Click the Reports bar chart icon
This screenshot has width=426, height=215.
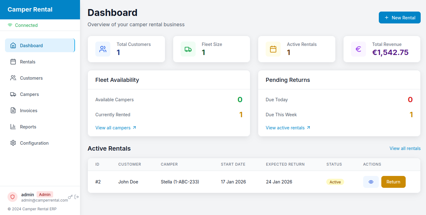pyautogui.click(x=13, y=127)
